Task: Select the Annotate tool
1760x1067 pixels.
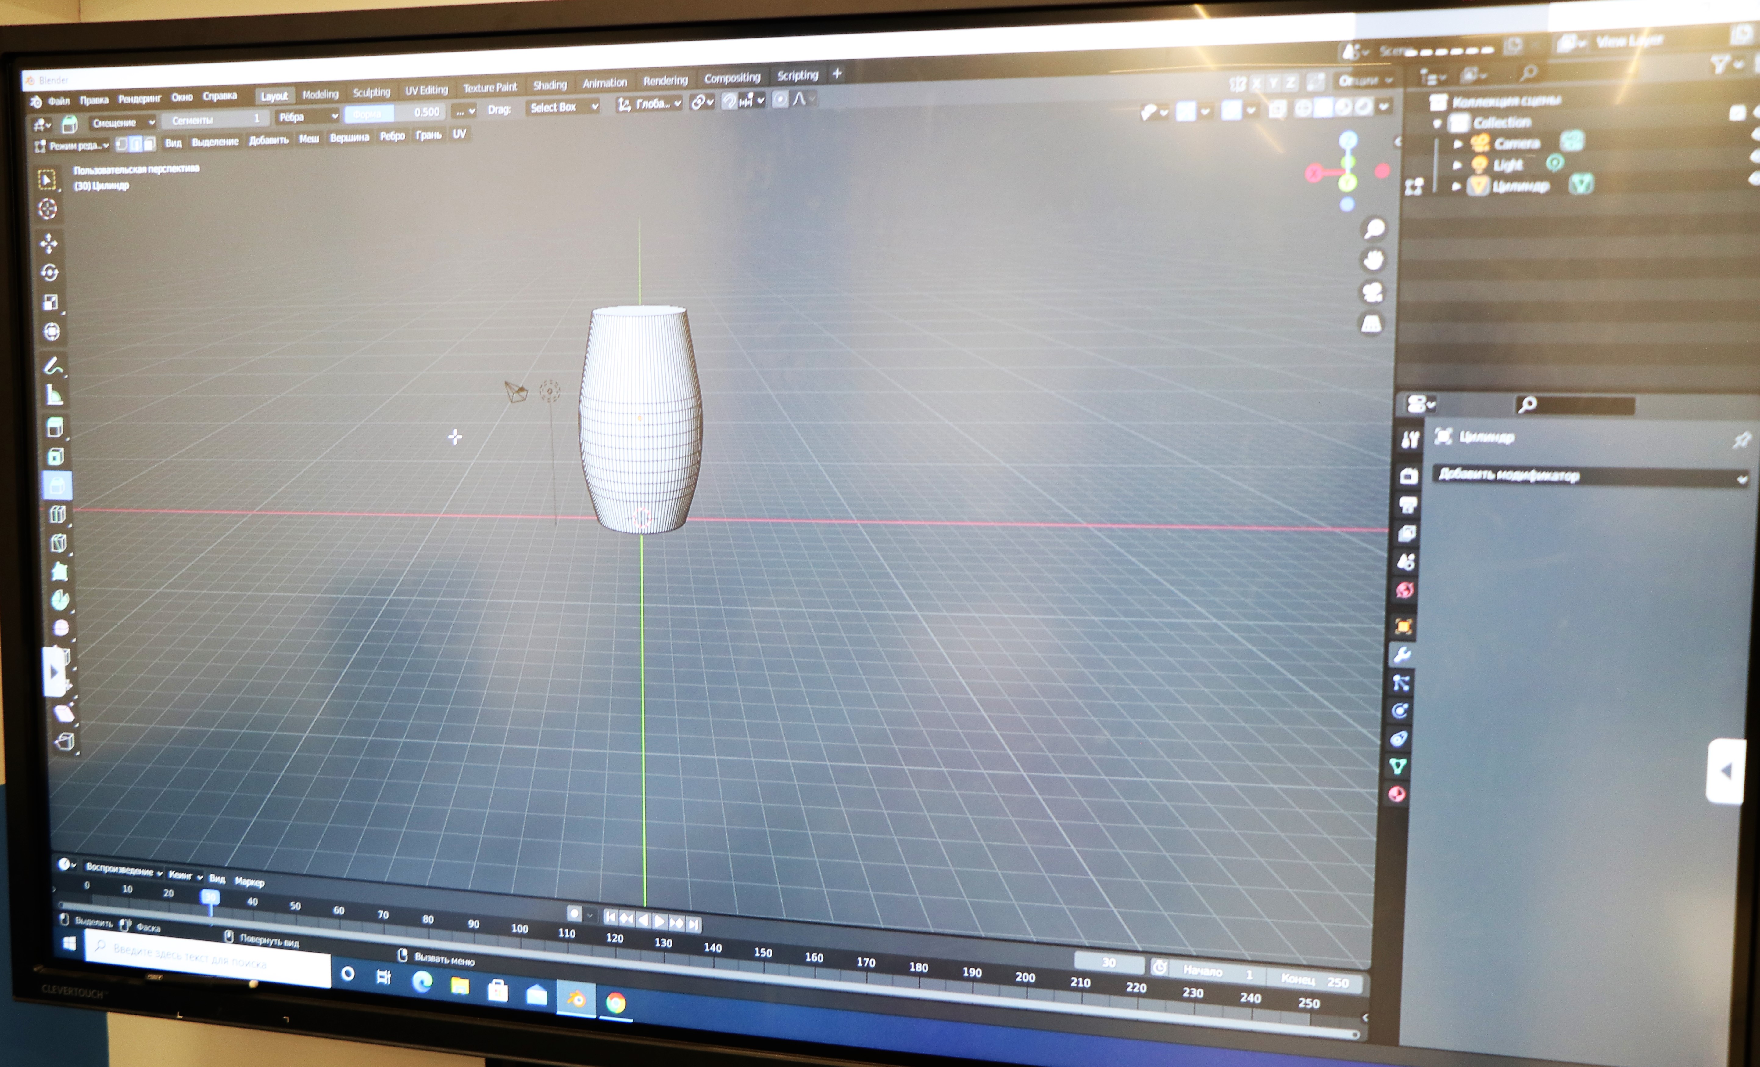Action: click(x=54, y=366)
